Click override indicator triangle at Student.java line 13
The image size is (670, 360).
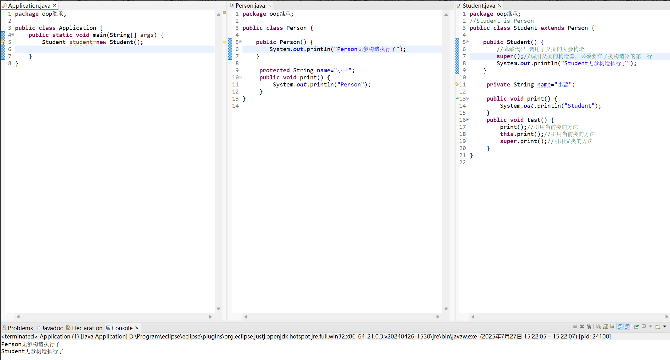(x=457, y=98)
